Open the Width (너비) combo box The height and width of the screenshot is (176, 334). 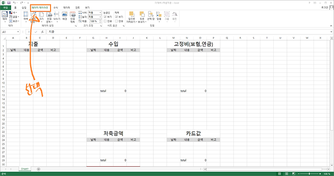95,13
